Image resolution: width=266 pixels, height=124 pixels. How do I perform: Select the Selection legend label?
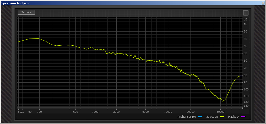pos(212,117)
